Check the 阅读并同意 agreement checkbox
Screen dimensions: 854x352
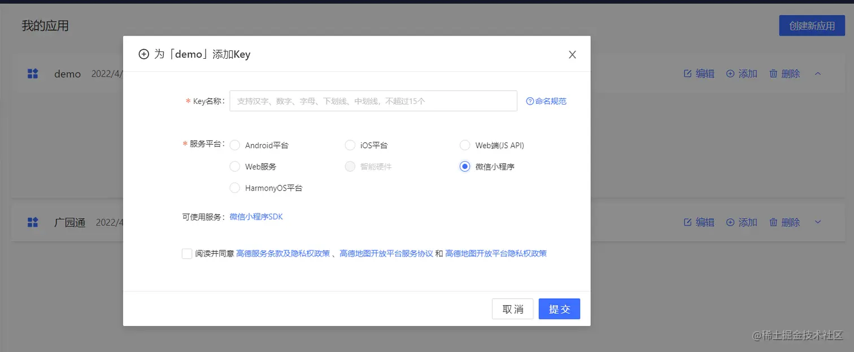point(187,254)
